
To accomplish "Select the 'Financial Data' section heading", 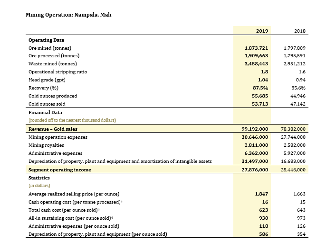I will (x=45, y=113).
